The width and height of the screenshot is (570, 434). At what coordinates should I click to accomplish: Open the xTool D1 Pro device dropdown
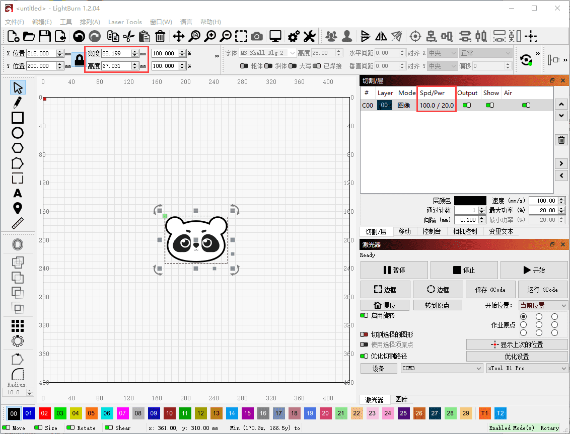coord(527,368)
